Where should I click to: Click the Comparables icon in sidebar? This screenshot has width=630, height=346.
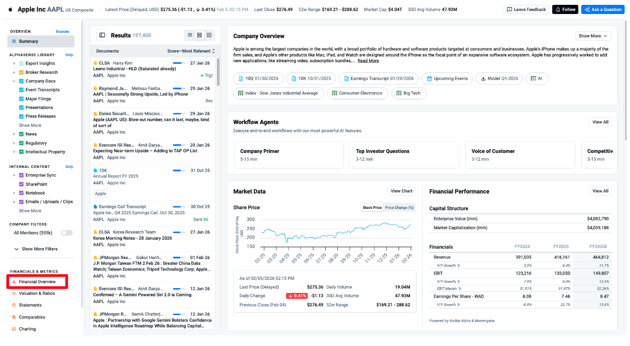click(14, 317)
